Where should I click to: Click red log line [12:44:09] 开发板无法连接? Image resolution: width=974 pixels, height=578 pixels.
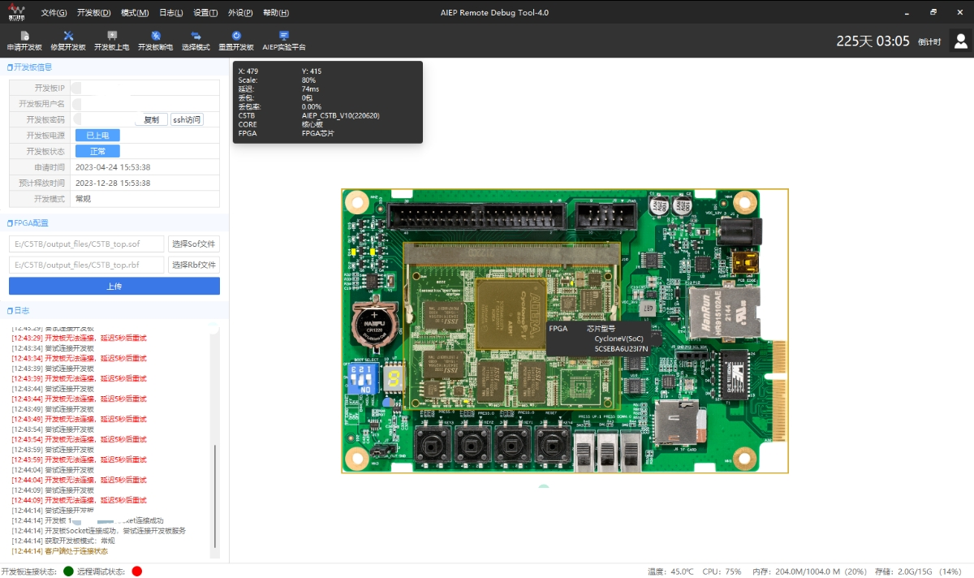coord(79,500)
